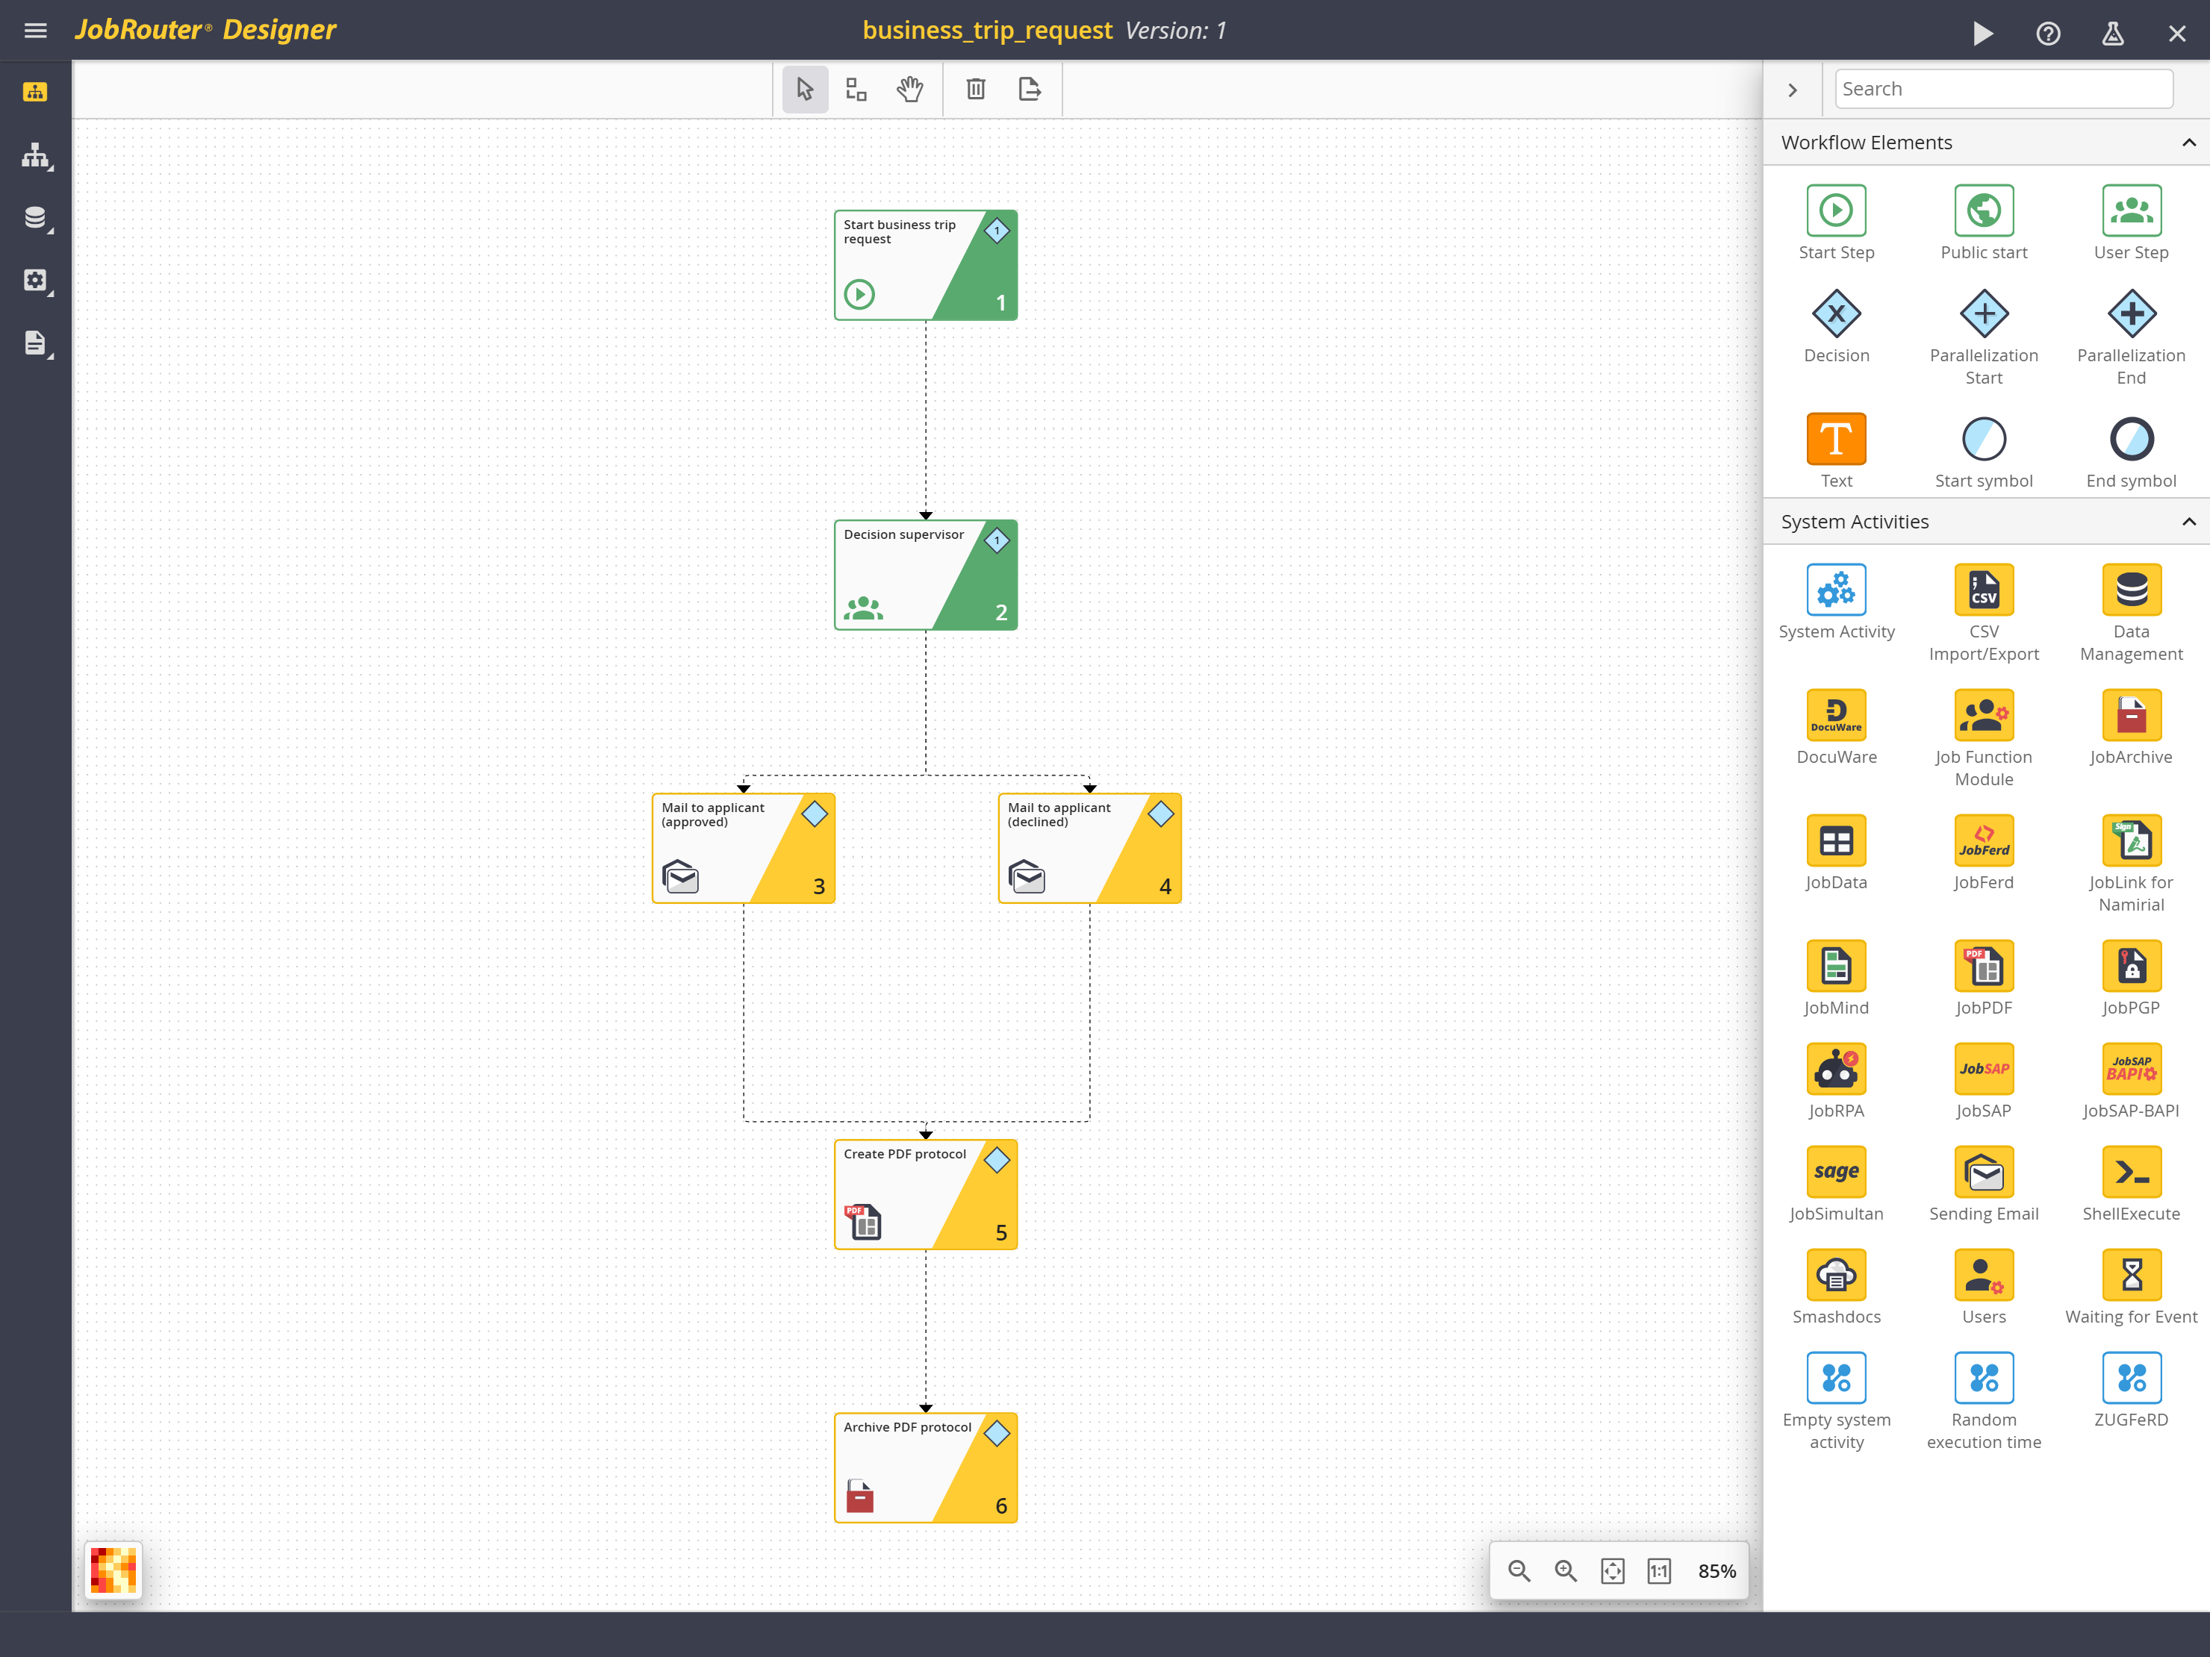Click the play run process button
The width and height of the screenshot is (2210, 1657).
[x=1982, y=33]
